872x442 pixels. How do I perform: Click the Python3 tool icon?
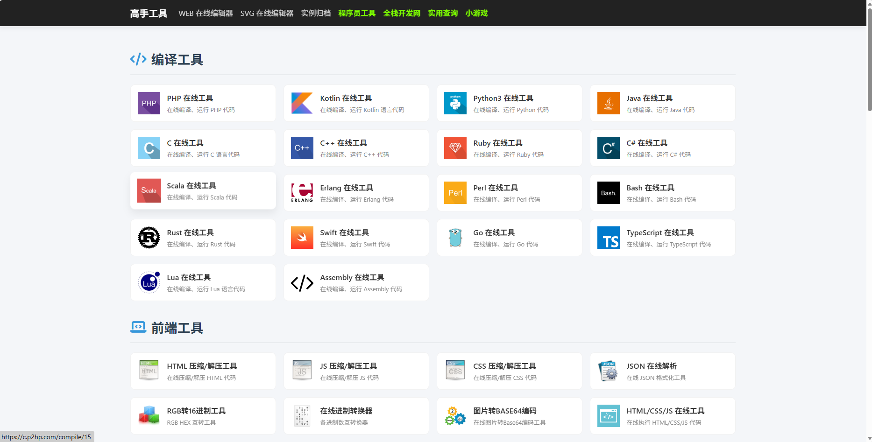click(x=455, y=103)
